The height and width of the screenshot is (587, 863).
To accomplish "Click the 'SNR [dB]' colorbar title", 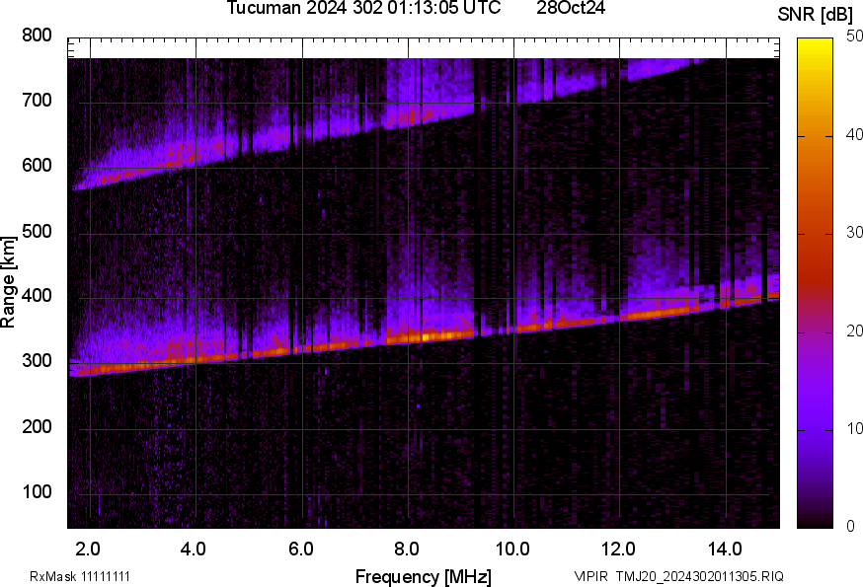I will [x=815, y=15].
